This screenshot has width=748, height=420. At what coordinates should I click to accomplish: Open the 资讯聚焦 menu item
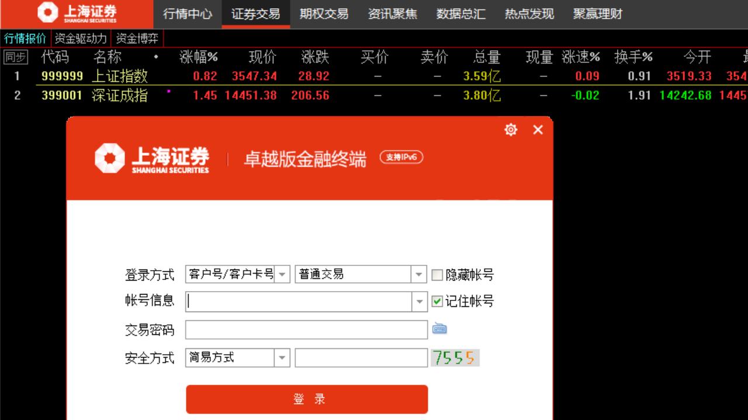coord(392,14)
